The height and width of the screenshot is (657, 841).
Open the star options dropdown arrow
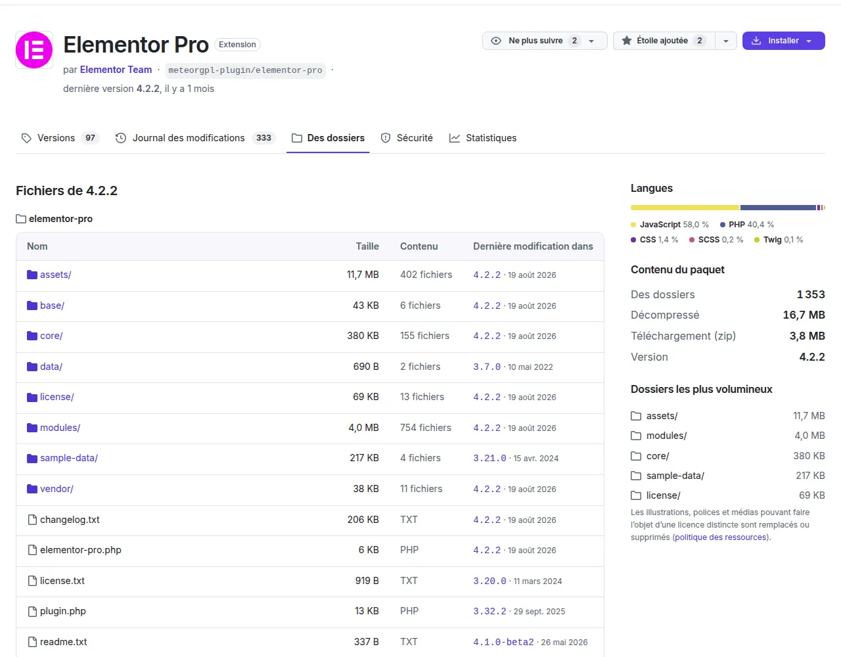click(x=726, y=41)
